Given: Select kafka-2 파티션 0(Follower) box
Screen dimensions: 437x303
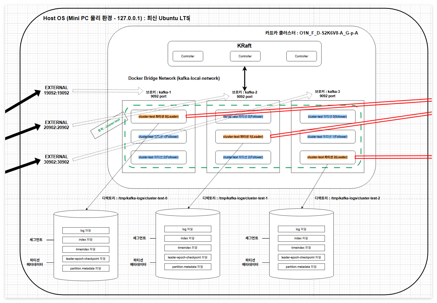Looking at the screenshot, I should pos(243,117).
